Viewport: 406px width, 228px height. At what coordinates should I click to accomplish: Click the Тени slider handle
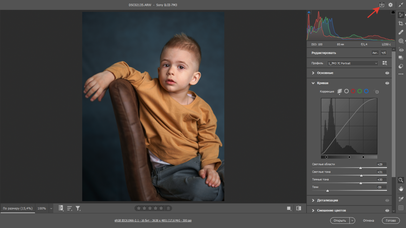click(x=327, y=191)
